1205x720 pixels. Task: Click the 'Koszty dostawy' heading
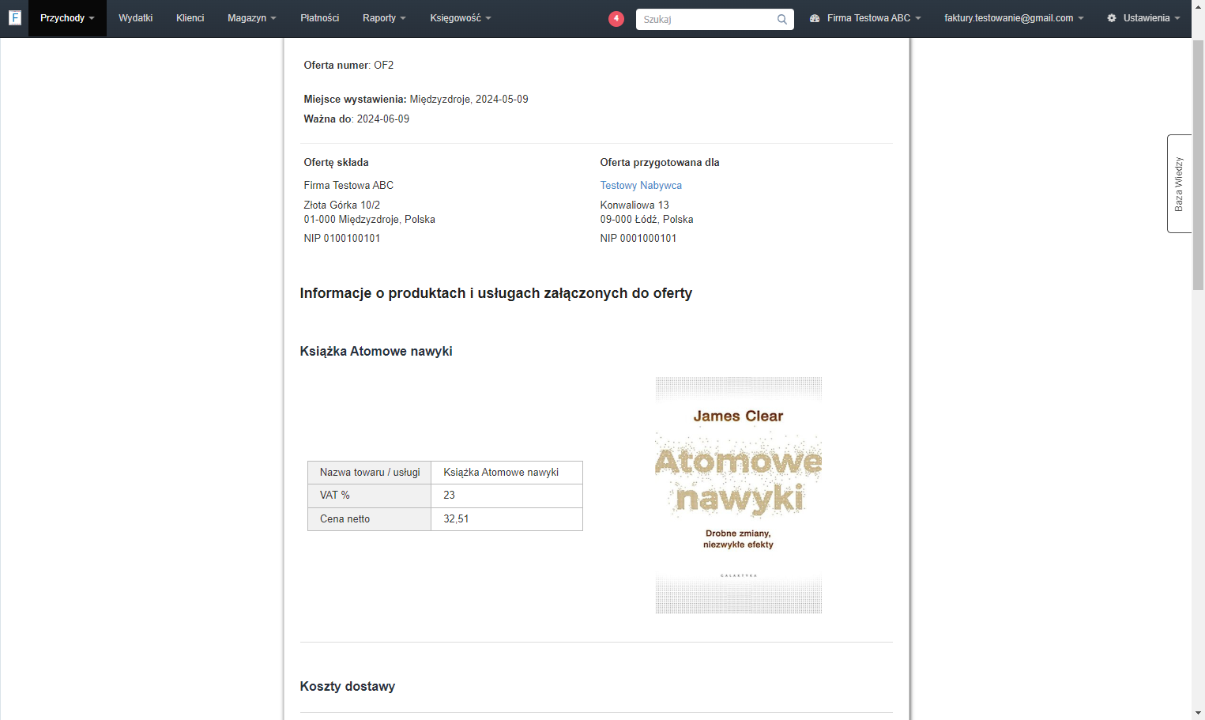[x=348, y=687]
